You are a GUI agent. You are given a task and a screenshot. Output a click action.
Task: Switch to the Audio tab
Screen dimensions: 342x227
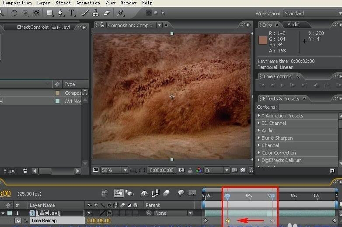[293, 25]
